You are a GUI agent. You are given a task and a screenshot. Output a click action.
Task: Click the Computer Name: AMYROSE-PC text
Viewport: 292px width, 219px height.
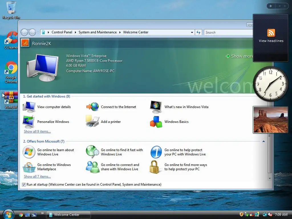click(x=90, y=71)
